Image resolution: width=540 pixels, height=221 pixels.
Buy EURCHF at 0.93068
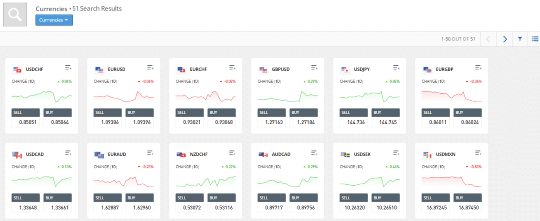point(222,118)
